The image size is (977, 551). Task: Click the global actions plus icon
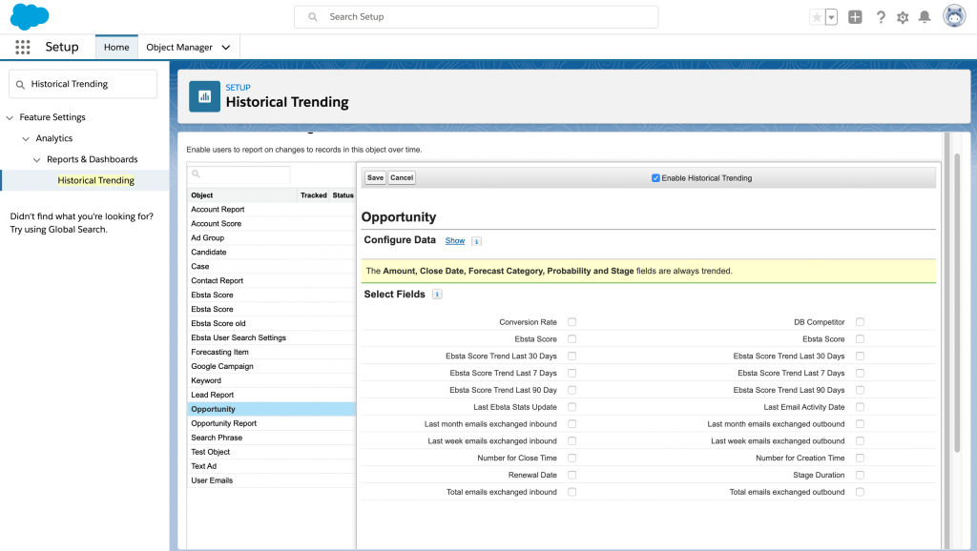coord(855,17)
